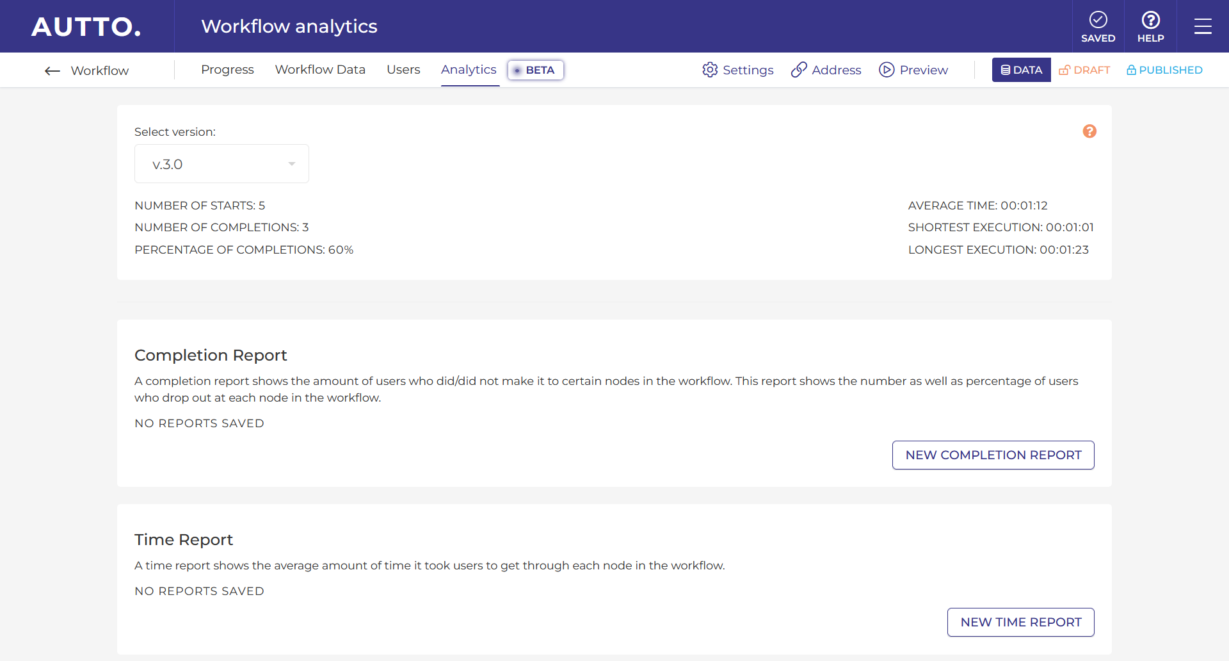The height and width of the screenshot is (661, 1229).
Task: Switch to DRAFT mode
Action: pyautogui.click(x=1084, y=70)
